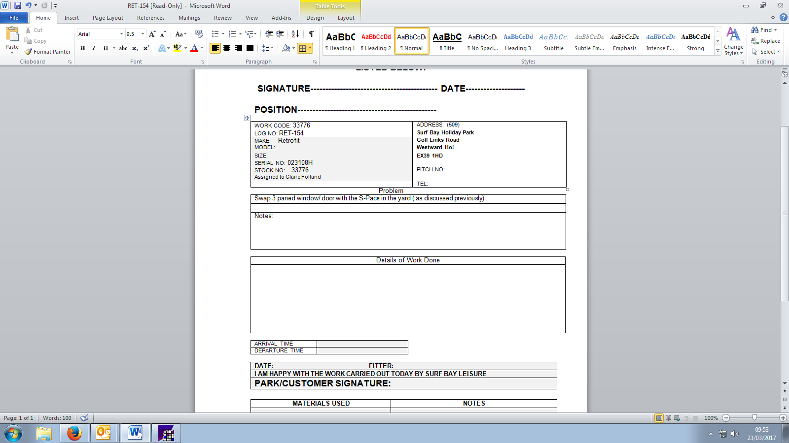Screen dimensions: 789x443
Task: Open Firefox from the Windows taskbar
Action: coord(74,433)
